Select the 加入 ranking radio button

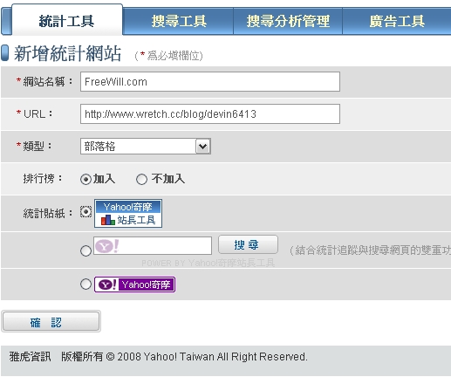tap(85, 179)
